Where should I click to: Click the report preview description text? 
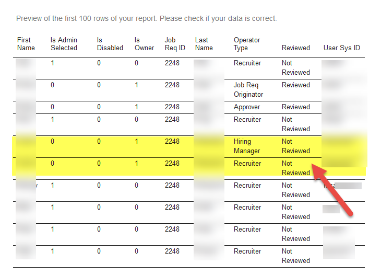(x=147, y=18)
